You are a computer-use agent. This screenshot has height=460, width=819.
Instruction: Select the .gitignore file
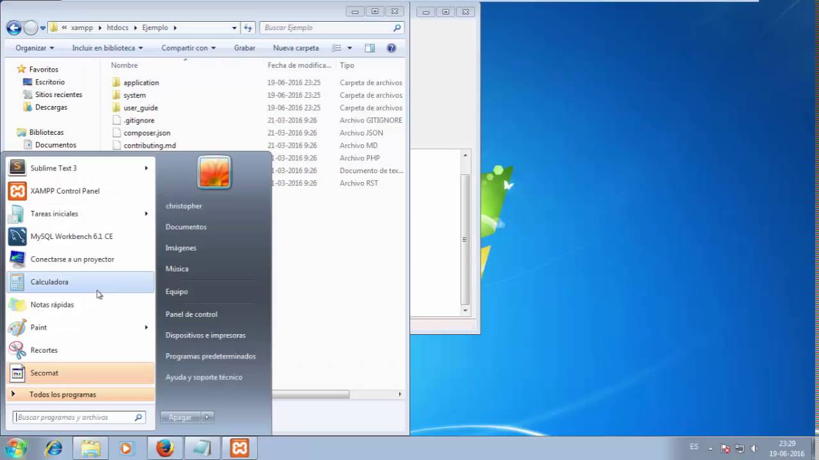(139, 120)
